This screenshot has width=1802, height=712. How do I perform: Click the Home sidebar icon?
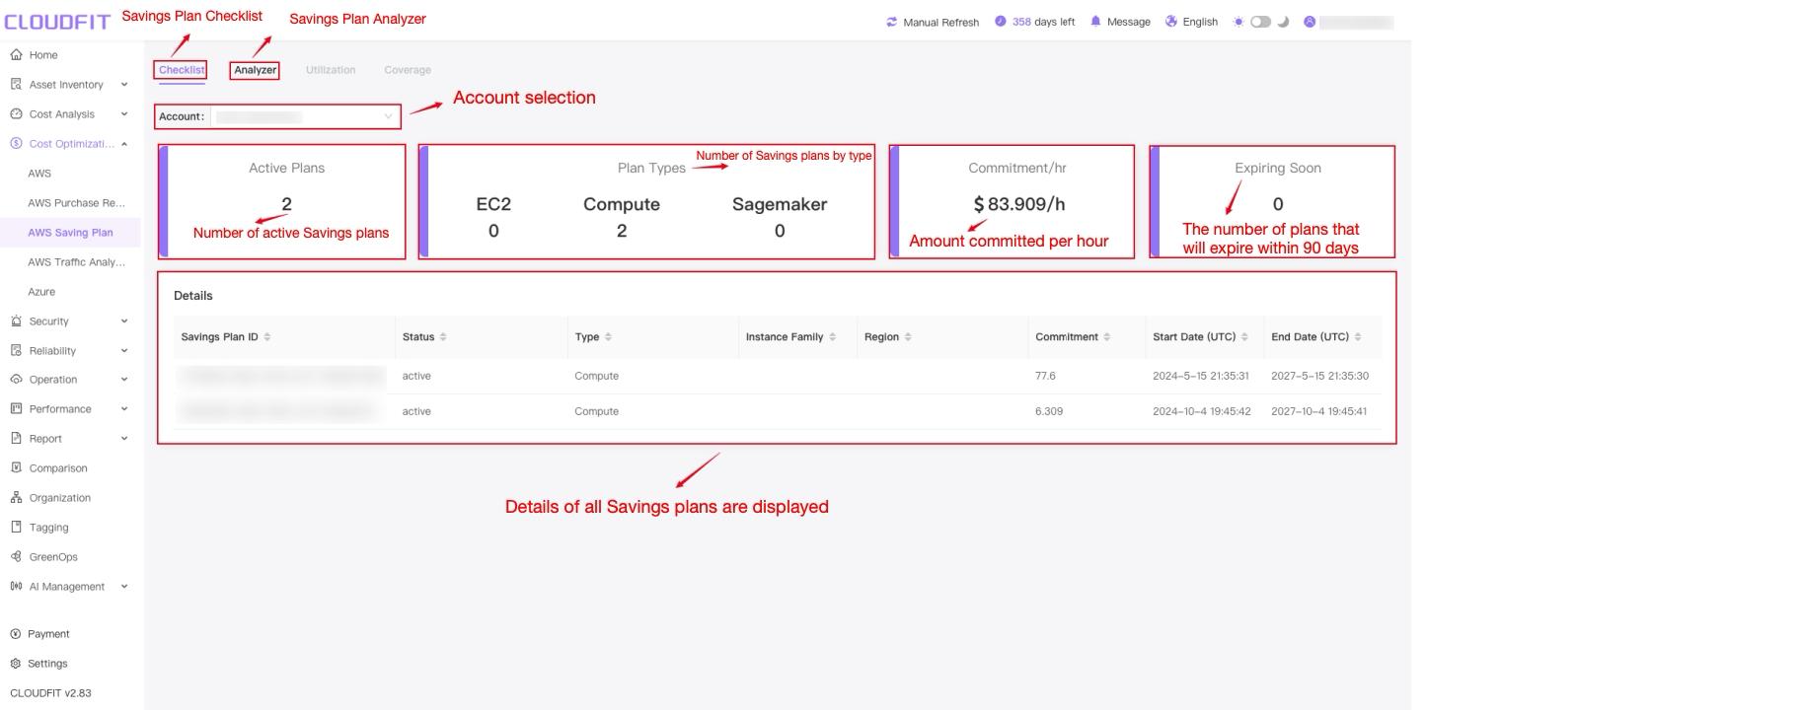[16, 55]
